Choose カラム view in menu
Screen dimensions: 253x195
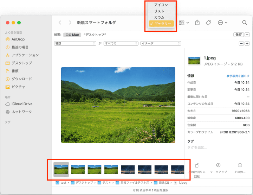point(159,17)
